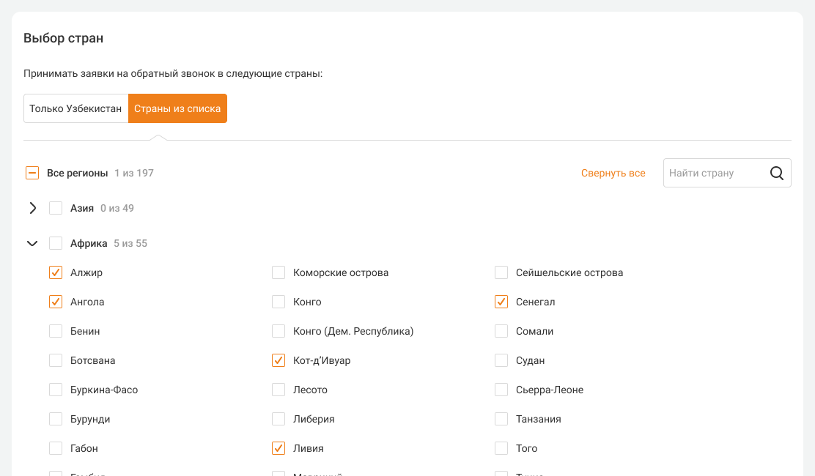
Task: Select all countries in Азия checkbox
Action: click(x=56, y=208)
